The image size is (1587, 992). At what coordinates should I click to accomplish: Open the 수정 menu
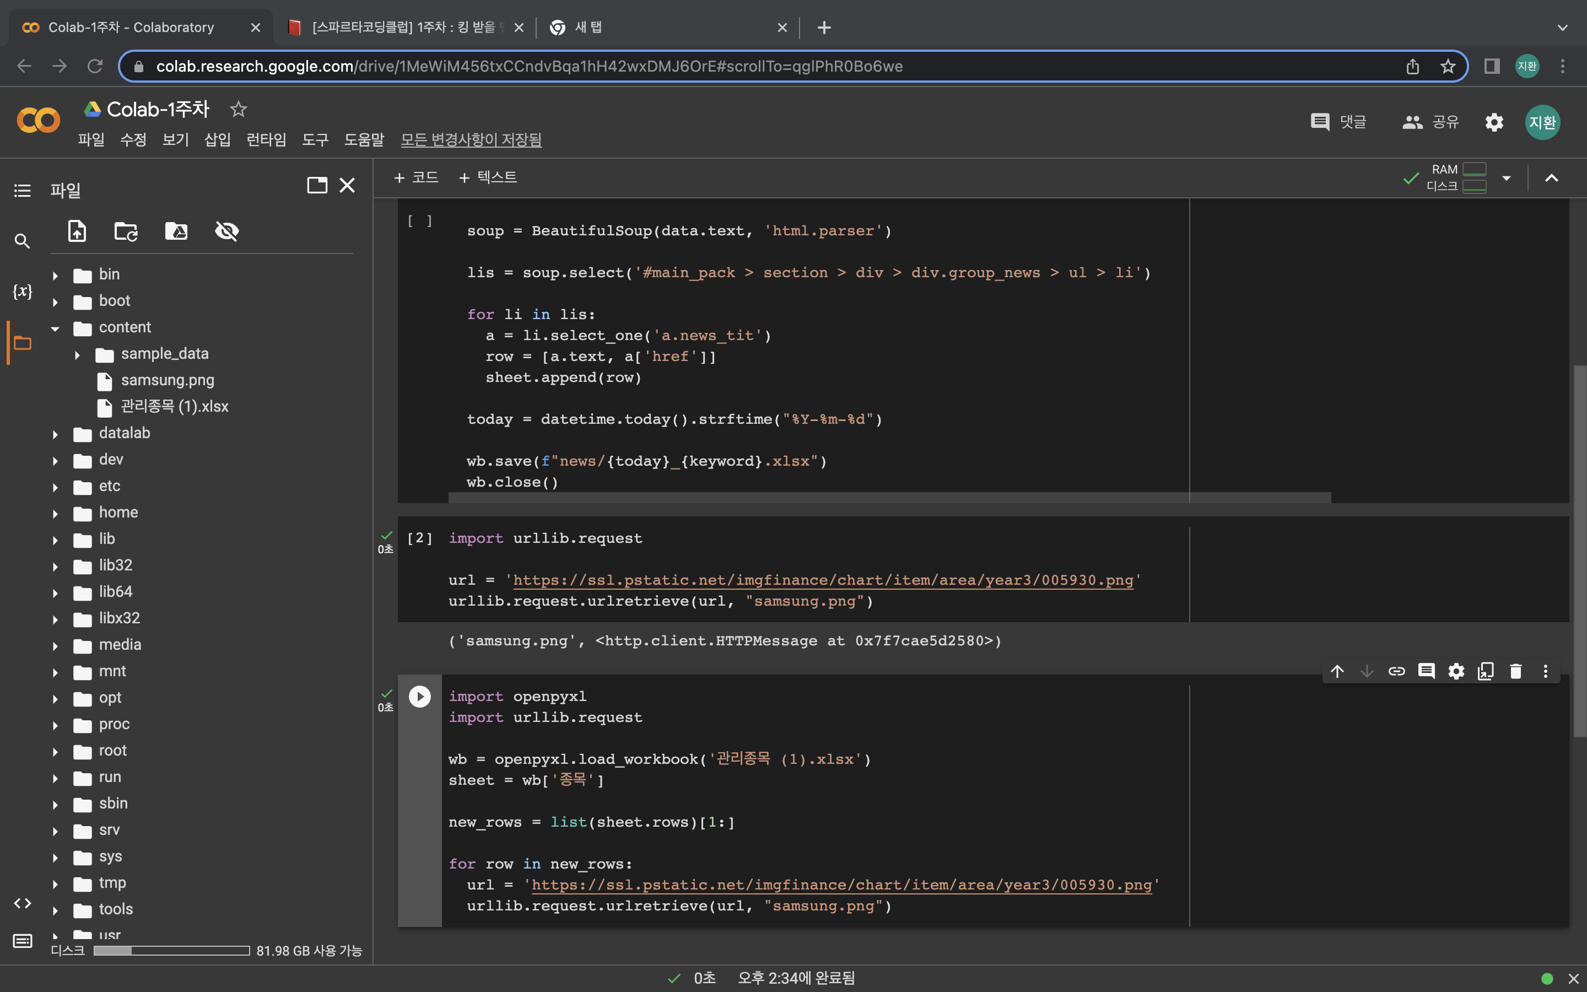pyautogui.click(x=133, y=140)
